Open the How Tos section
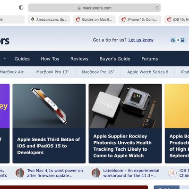189x189 pixels. [50, 59]
